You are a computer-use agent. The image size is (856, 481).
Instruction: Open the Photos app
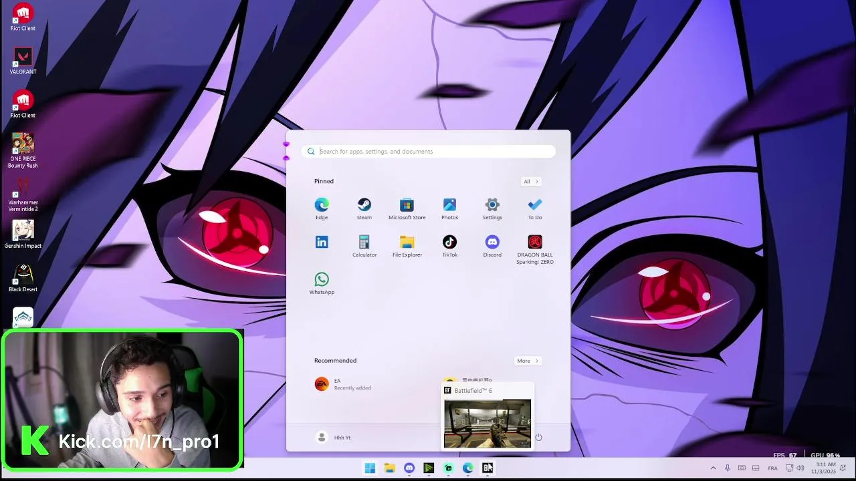[449, 208]
